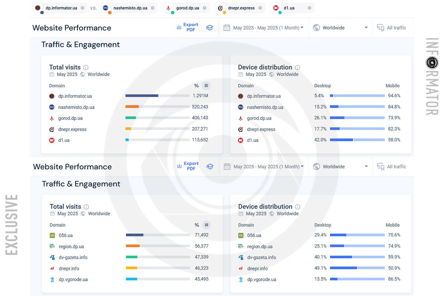Select the 45,495 visits value
Screen dimensions: 444x296
[x=202, y=279]
